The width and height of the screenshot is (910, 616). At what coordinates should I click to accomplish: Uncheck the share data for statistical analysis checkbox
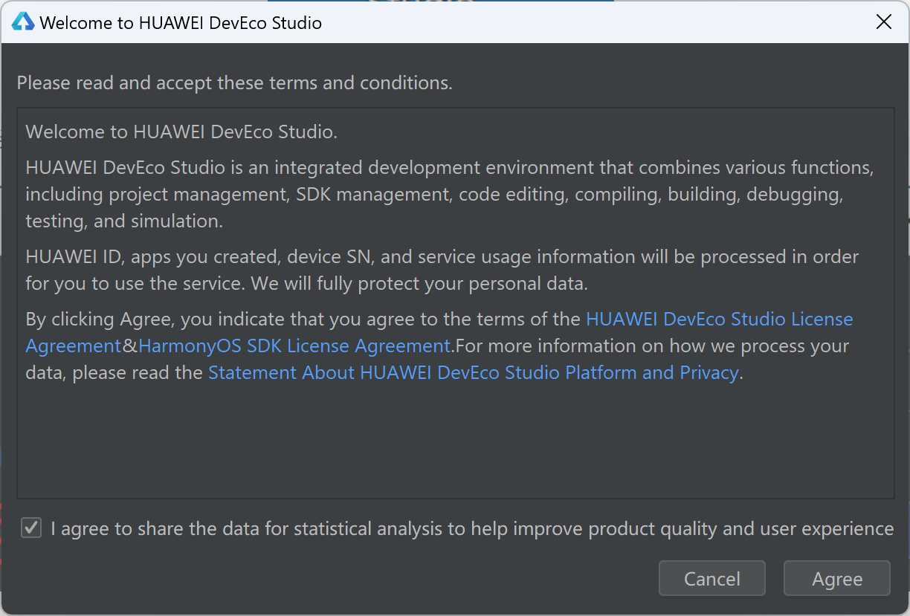pyautogui.click(x=31, y=528)
